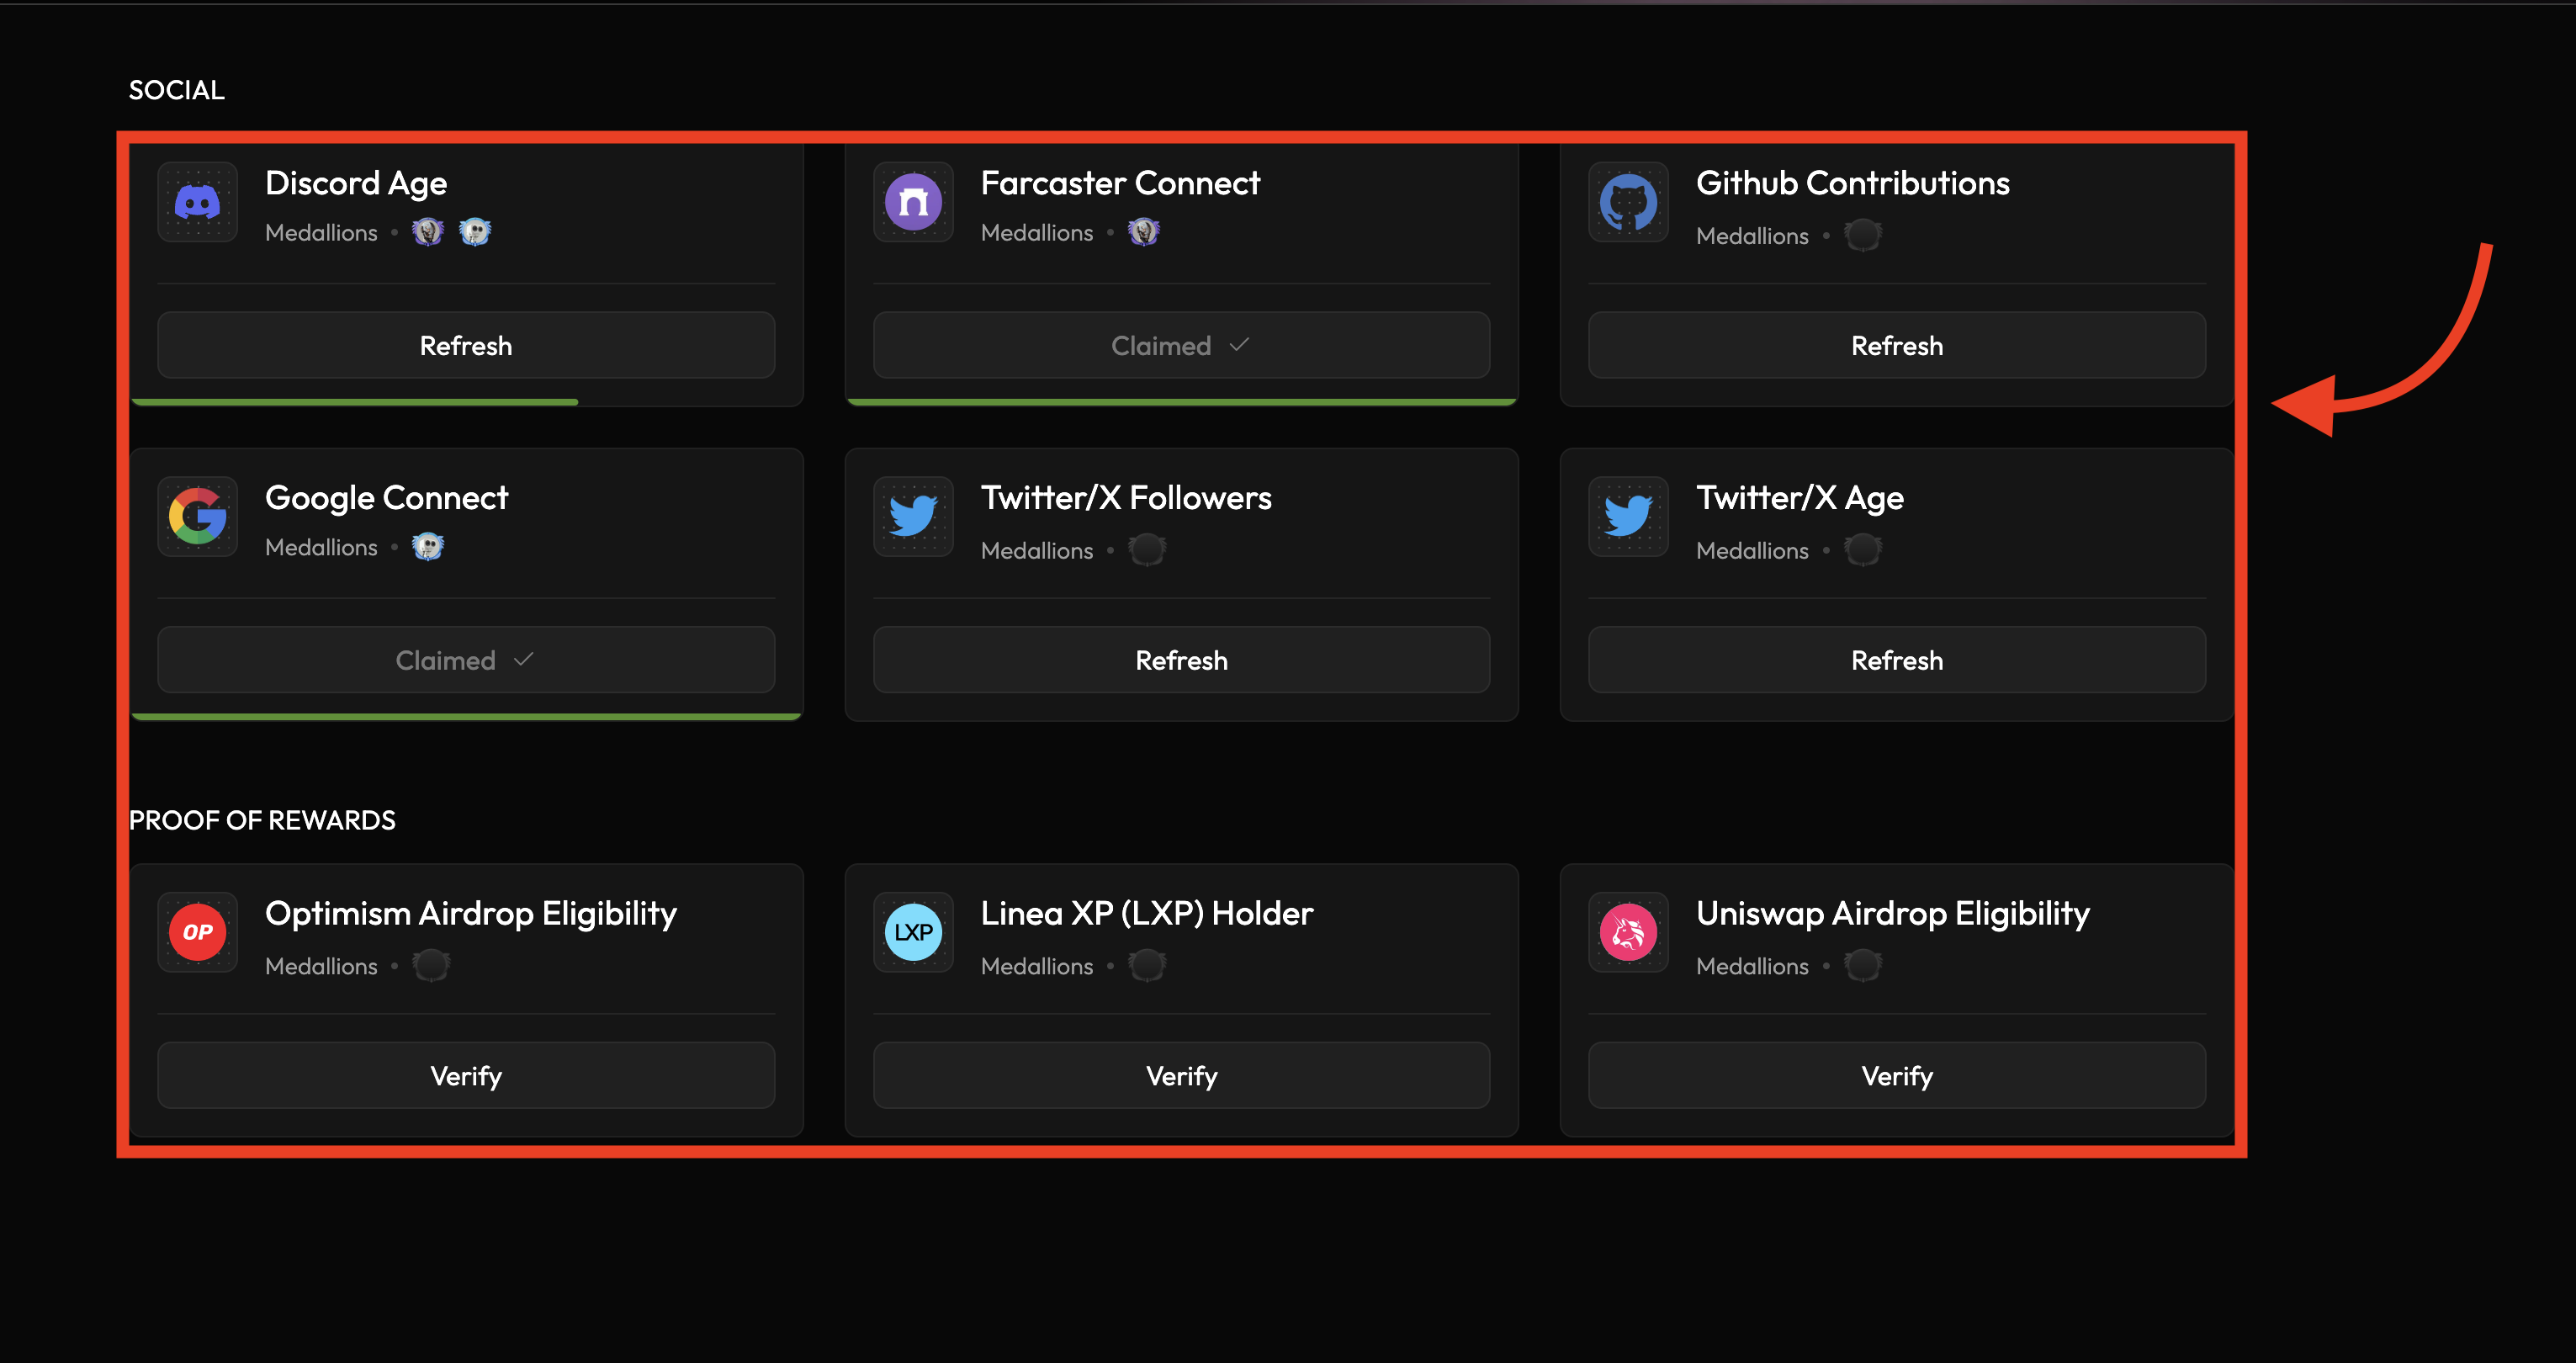Click the empty Twitter/X Age medallion
This screenshot has width=2576, height=1363.
(x=1863, y=550)
